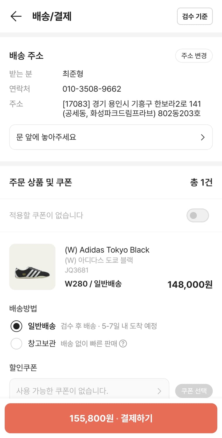Tap the help icon beside 창고보관
Image resolution: width=222 pixels, height=438 pixels.
click(123, 344)
